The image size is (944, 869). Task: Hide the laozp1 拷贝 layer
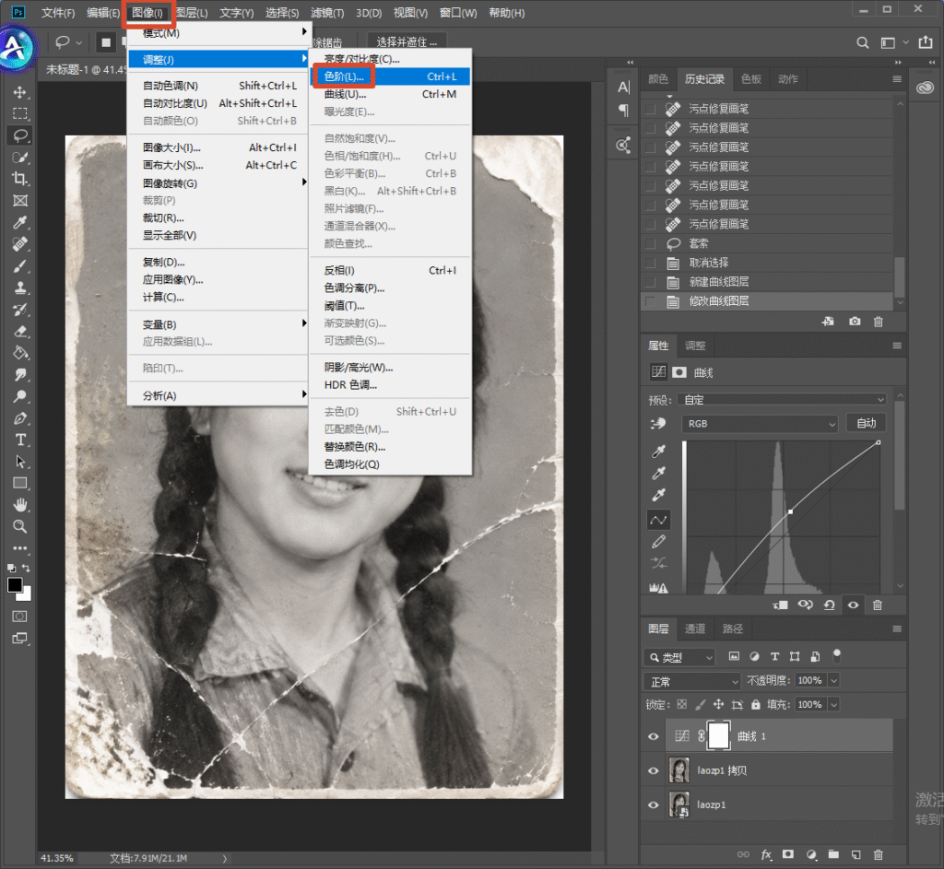point(654,770)
